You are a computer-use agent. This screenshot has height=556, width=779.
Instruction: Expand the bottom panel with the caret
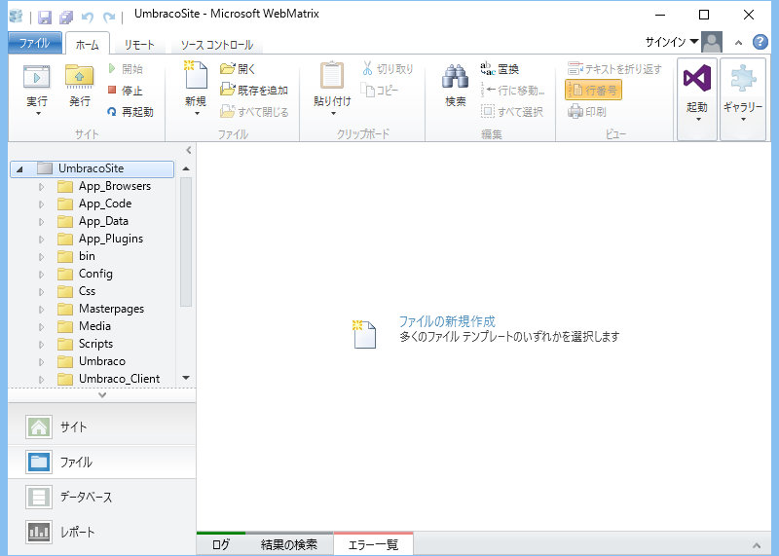pos(757,545)
